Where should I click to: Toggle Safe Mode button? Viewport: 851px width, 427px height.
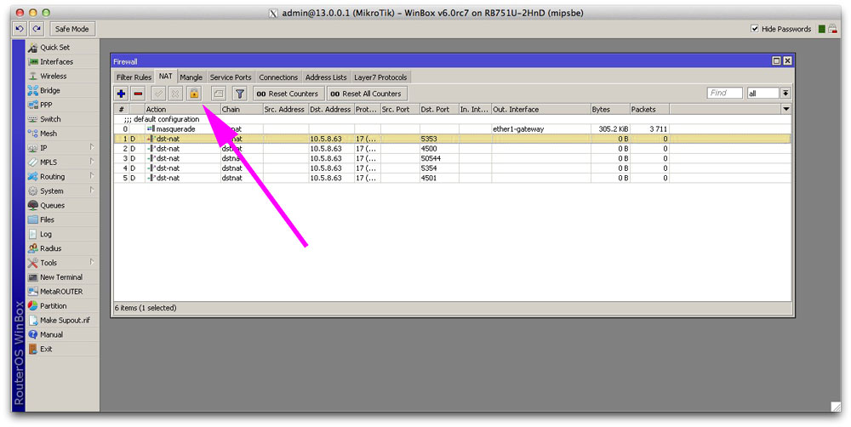[71, 29]
